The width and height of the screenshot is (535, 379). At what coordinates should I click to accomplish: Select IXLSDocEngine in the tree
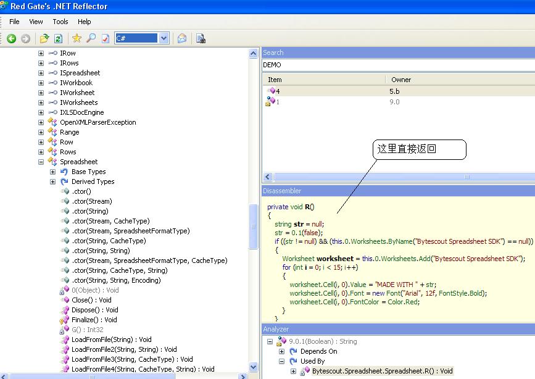(x=82, y=112)
